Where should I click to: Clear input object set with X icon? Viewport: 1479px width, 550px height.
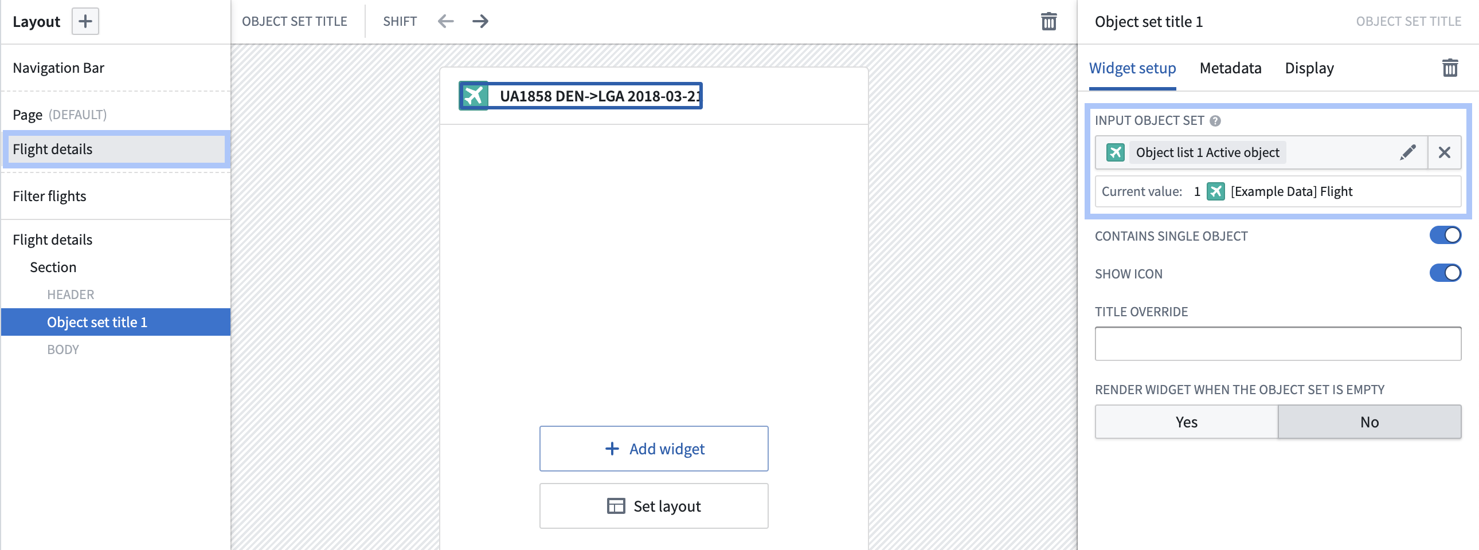(1444, 152)
